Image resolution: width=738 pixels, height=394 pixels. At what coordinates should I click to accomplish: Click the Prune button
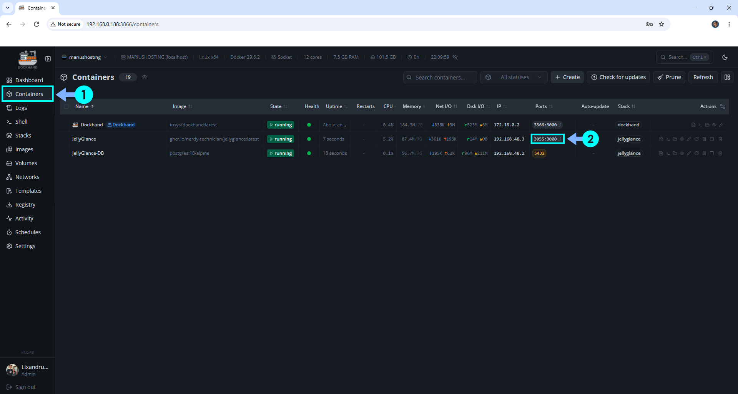[669, 77]
